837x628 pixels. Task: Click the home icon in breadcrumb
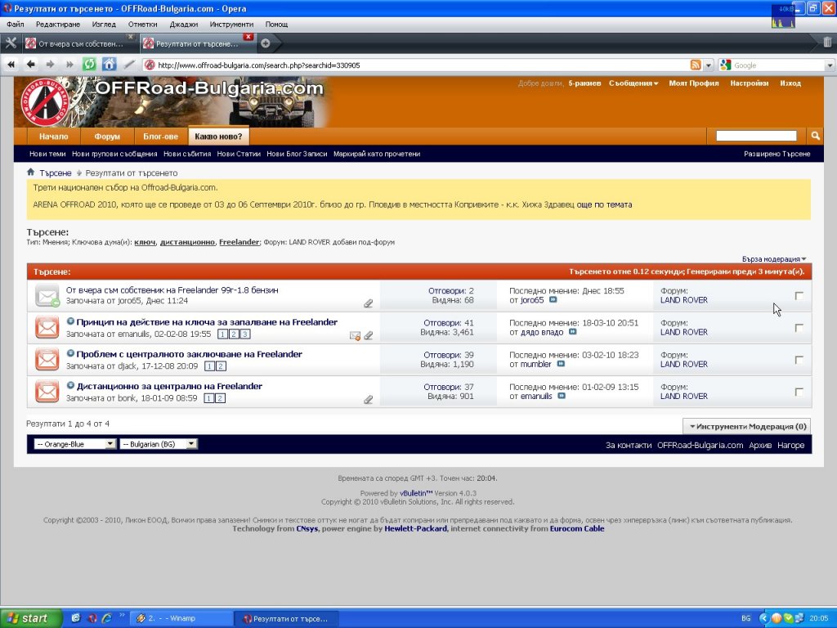pos(31,173)
